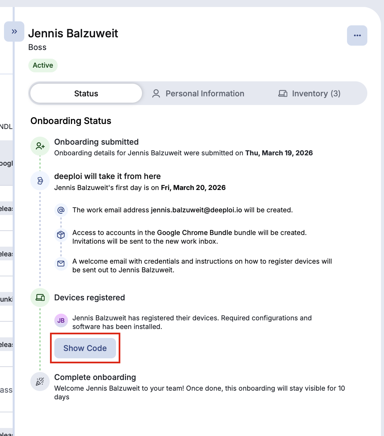Click the laptop icon in Inventory tab
Screen dimensions: 384x436
[x=283, y=94]
